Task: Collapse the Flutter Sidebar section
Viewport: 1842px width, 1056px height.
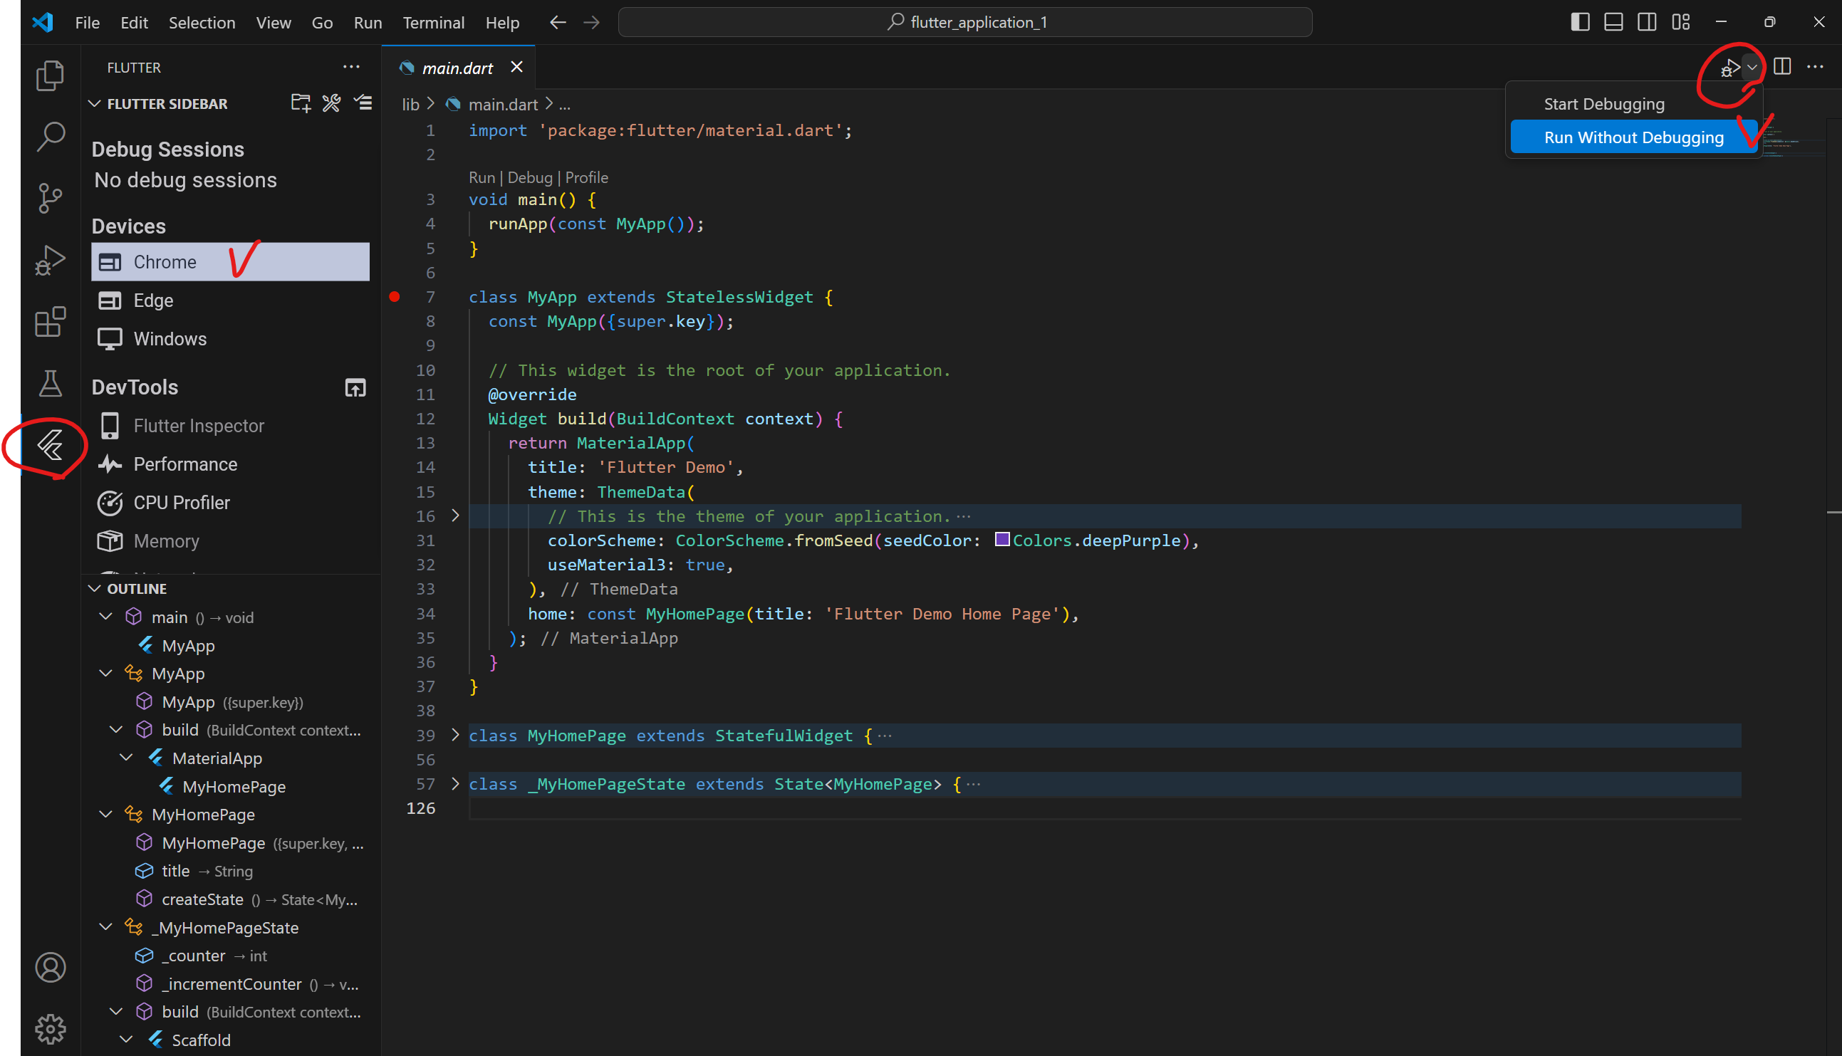Action: click(x=94, y=104)
